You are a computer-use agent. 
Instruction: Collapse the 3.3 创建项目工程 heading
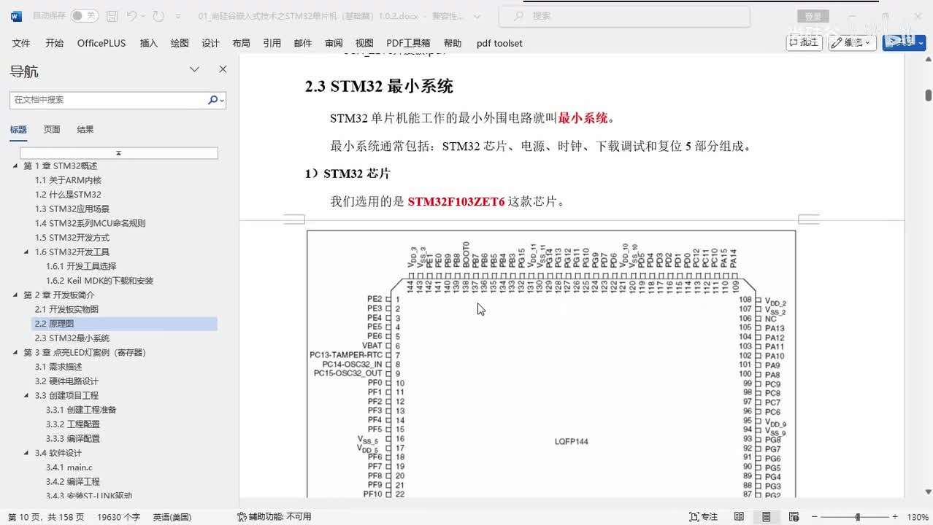click(x=27, y=395)
